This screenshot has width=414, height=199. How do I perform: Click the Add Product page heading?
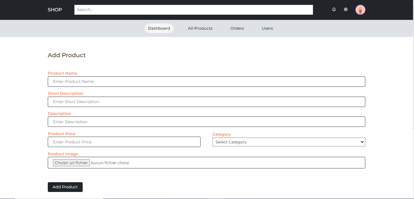pyautogui.click(x=66, y=55)
